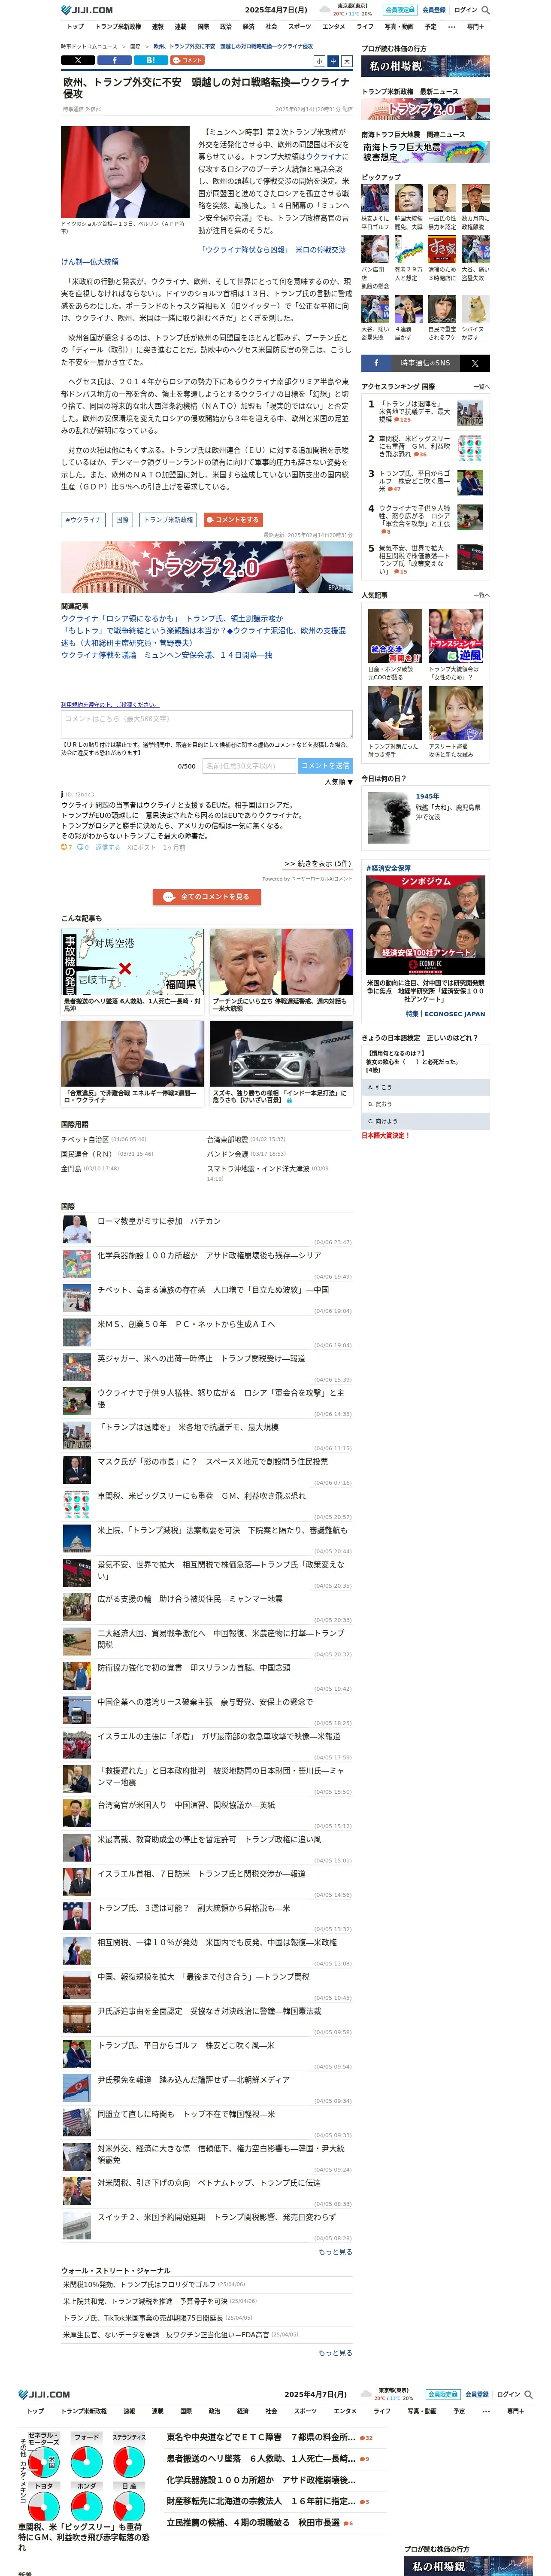
Task: Open the スポーツ item in the first navigation bar
Action: [300, 27]
